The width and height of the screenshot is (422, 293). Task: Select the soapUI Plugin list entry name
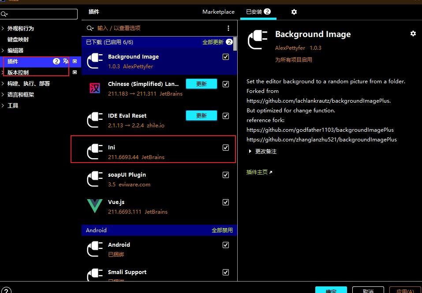(x=127, y=175)
